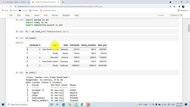The height and width of the screenshot is (107, 190).
Task: Click the HL.head() code cell
Action: coord(102,38)
